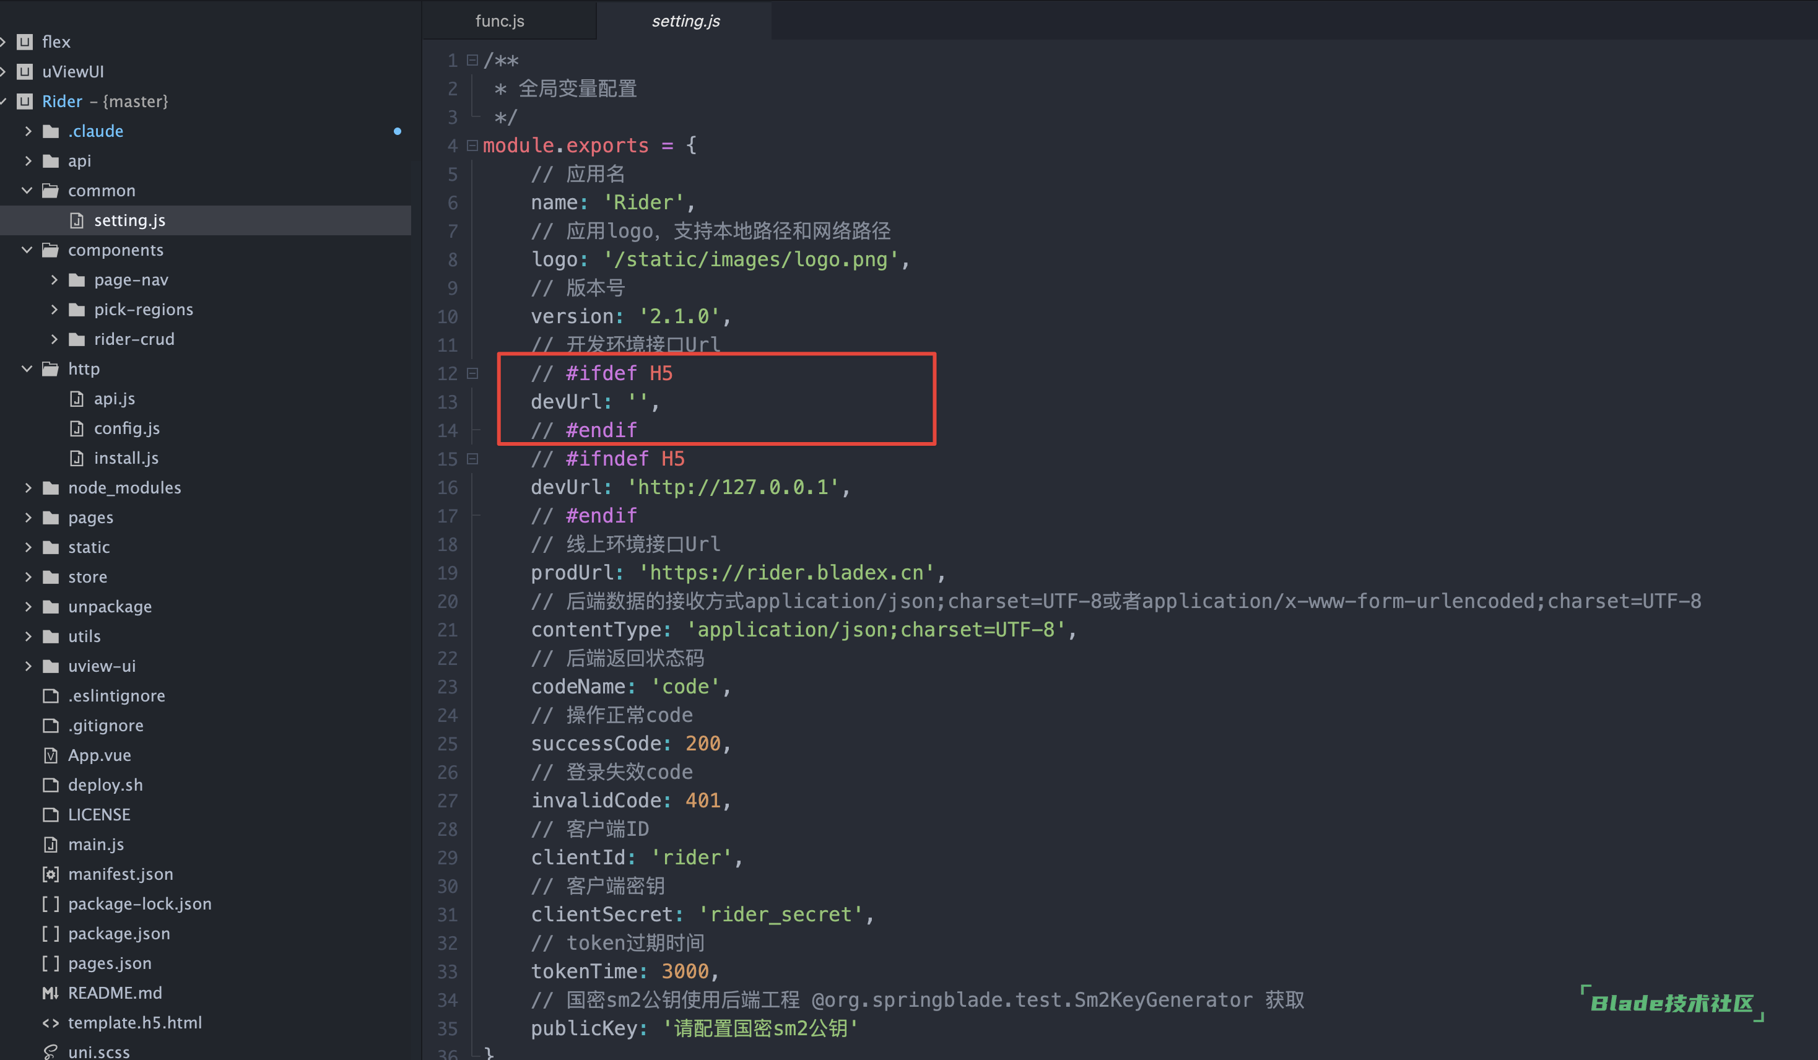Image resolution: width=1818 pixels, height=1060 pixels.
Task: Click the App.vue file icon
Action: coord(50,755)
